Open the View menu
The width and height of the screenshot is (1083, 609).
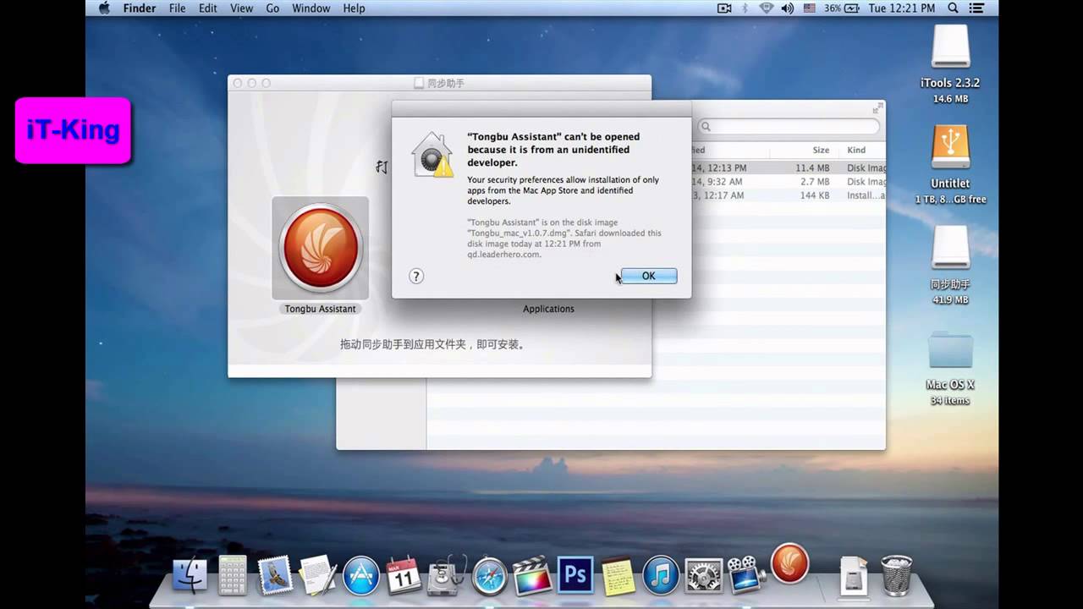pos(242,8)
